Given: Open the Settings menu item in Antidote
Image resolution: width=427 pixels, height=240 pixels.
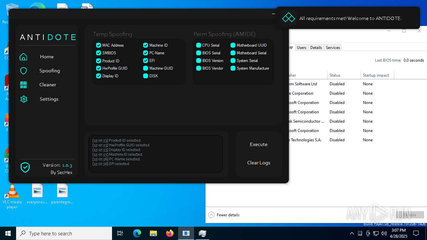Looking at the screenshot, I should (49, 99).
